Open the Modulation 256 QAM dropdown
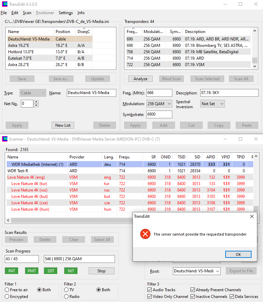The image size is (263, 302). click(159, 104)
